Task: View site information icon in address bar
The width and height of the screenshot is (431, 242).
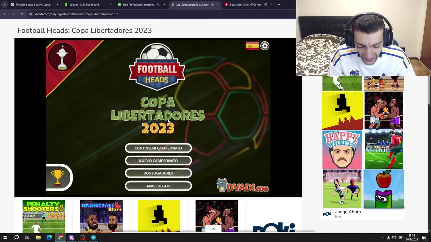Action: point(31,14)
